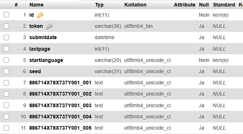Check the box for 886714X78X737Y001_001
The height and width of the screenshot is (134, 243).
point(7,83)
